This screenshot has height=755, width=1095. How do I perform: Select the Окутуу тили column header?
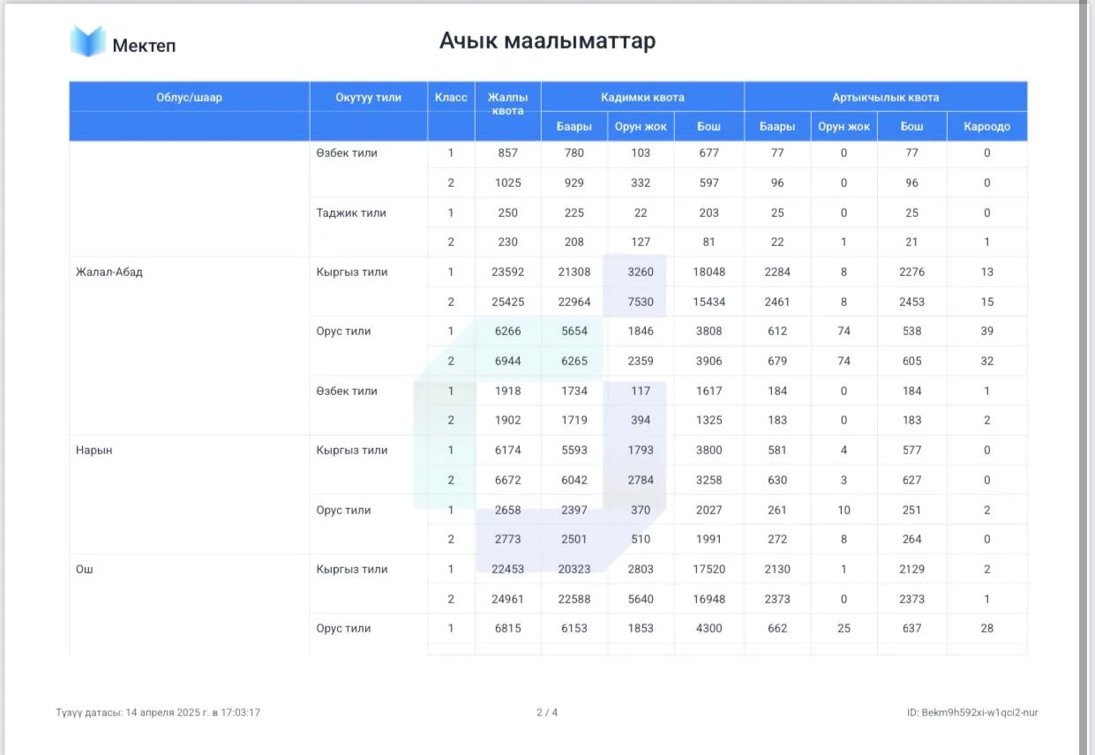368,97
